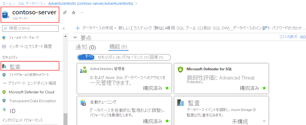Filter features by セキュリティ (4)

coord(109,57)
